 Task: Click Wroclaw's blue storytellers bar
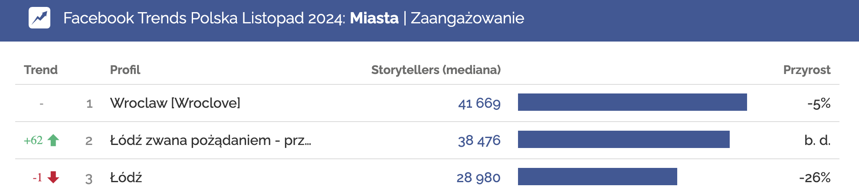[632, 102]
